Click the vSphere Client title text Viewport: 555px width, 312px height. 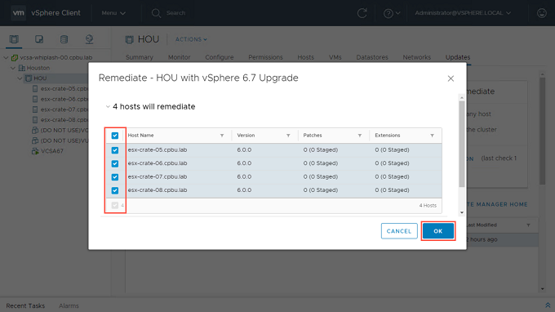(55, 13)
